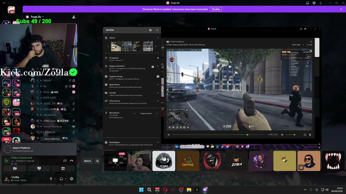
Task: Disconnect from the voice call
Action: coord(71,161)
